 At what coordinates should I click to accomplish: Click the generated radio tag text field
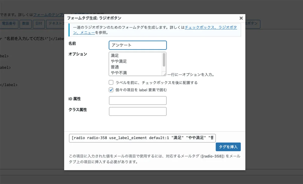[142, 138]
